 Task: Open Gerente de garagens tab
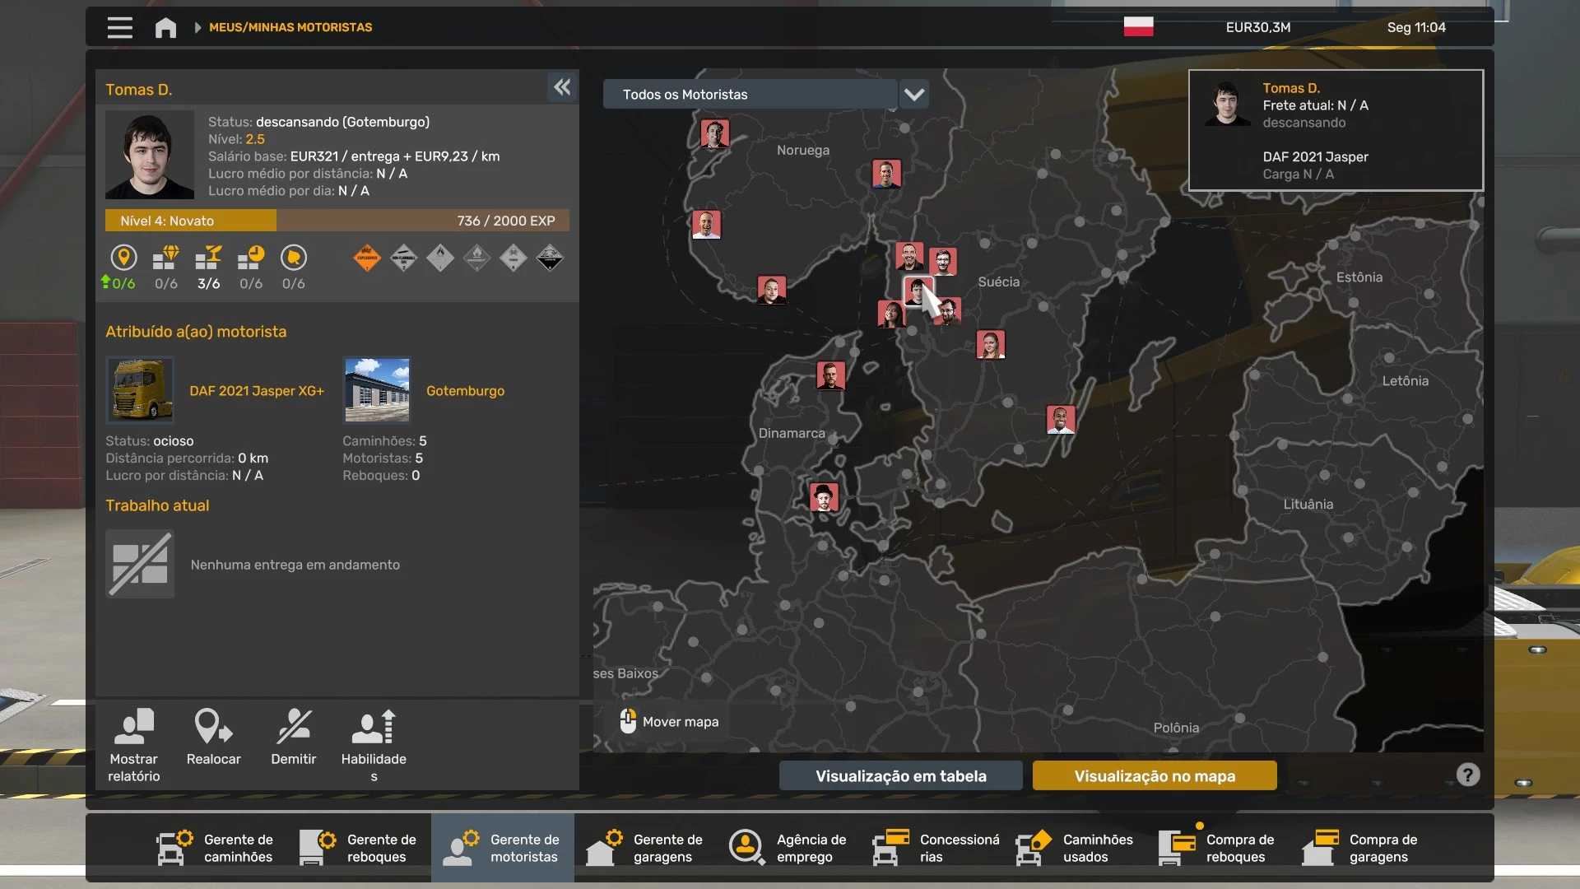coord(644,848)
